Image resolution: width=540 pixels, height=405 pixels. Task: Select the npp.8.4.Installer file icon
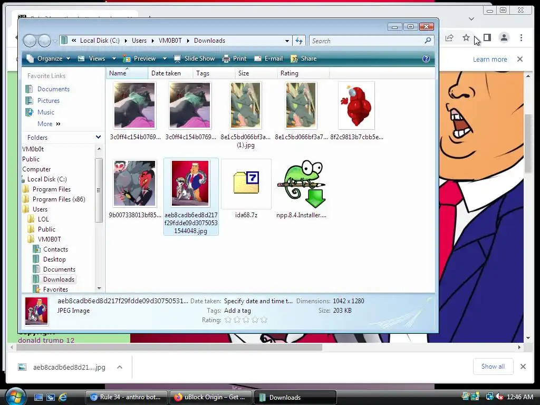tap(301, 184)
